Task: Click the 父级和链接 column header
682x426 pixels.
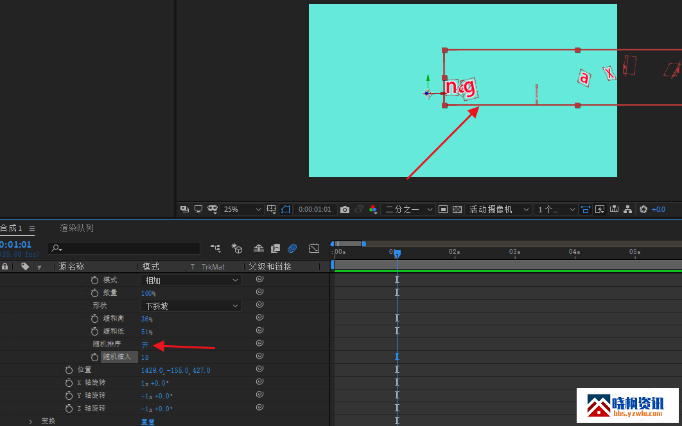Action: click(270, 266)
